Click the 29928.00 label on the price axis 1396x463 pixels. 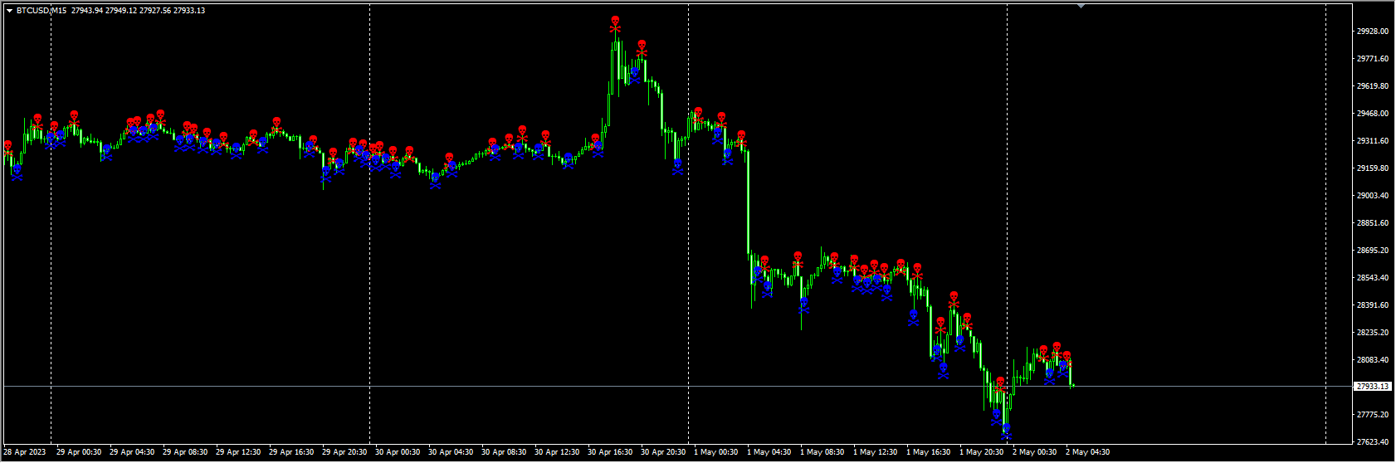(x=1372, y=32)
